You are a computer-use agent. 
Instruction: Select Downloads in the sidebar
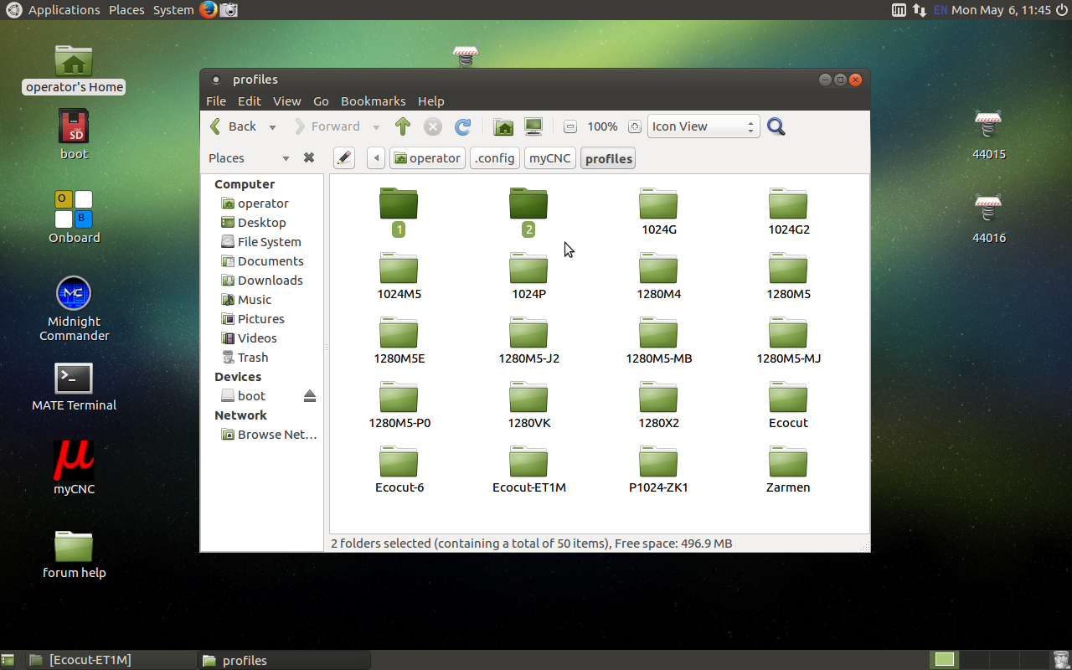pyautogui.click(x=270, y=281)
